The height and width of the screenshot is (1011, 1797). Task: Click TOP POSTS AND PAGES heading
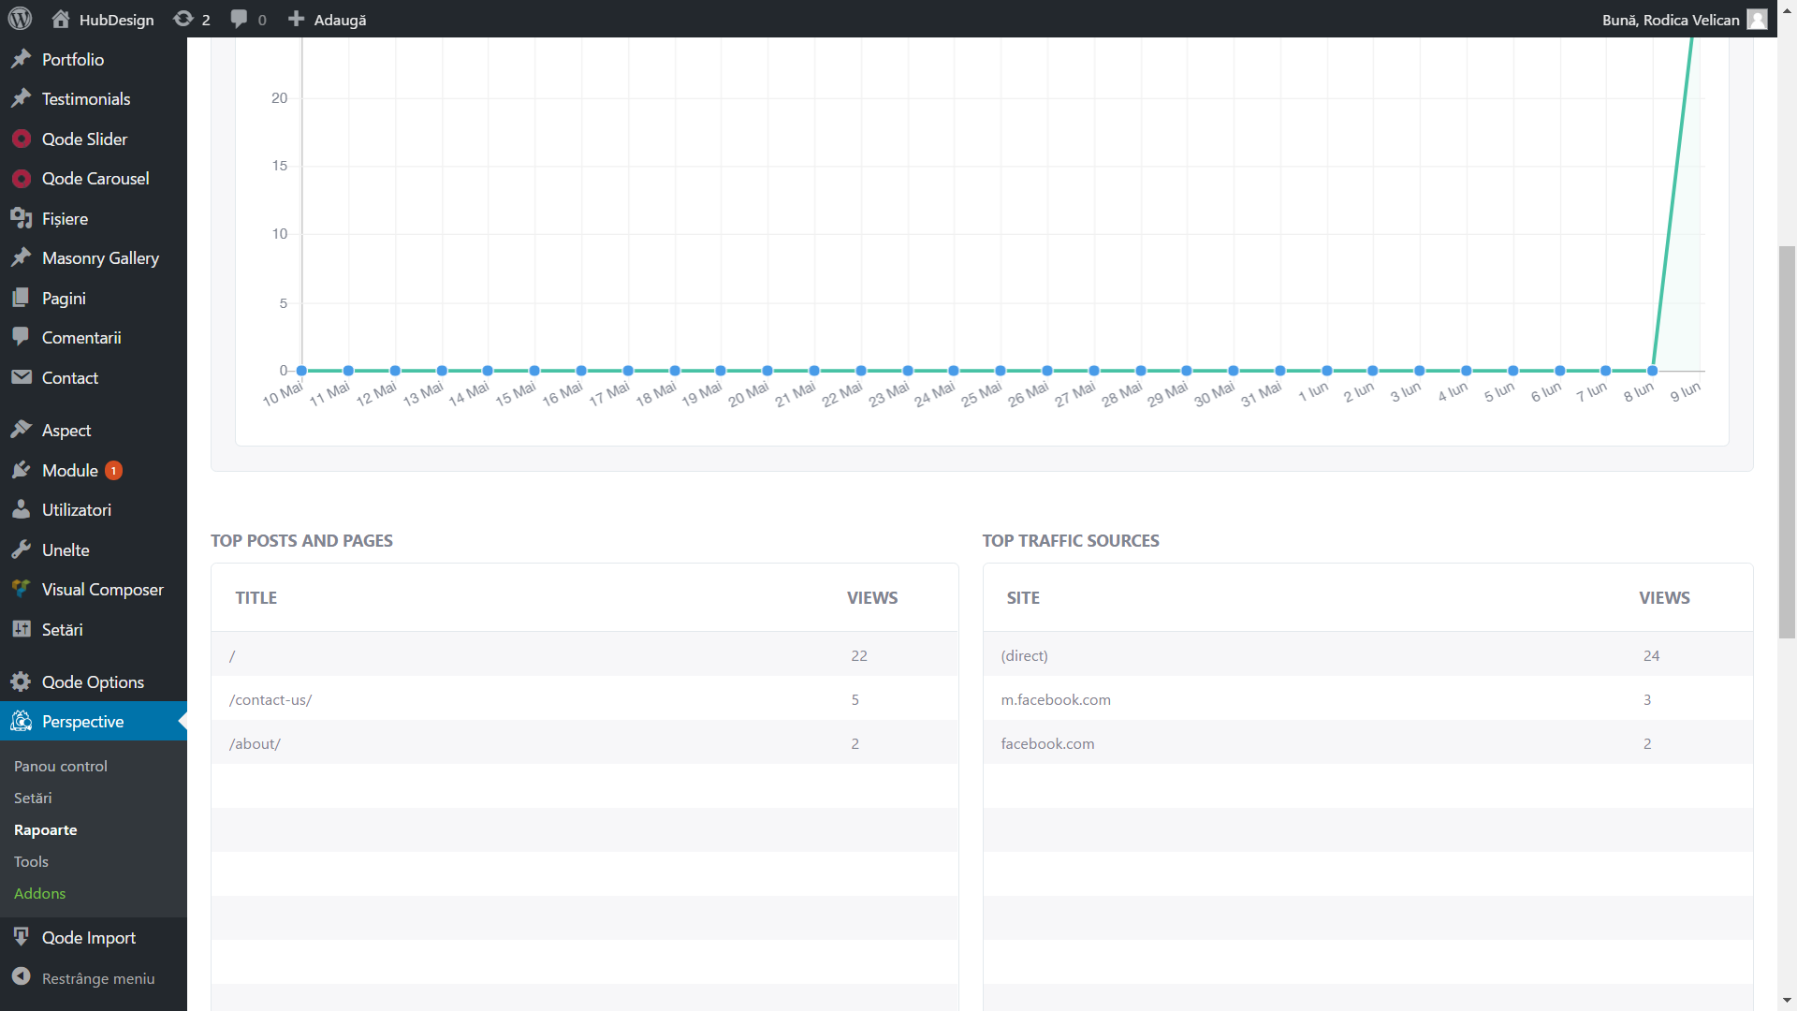point(301,540)
